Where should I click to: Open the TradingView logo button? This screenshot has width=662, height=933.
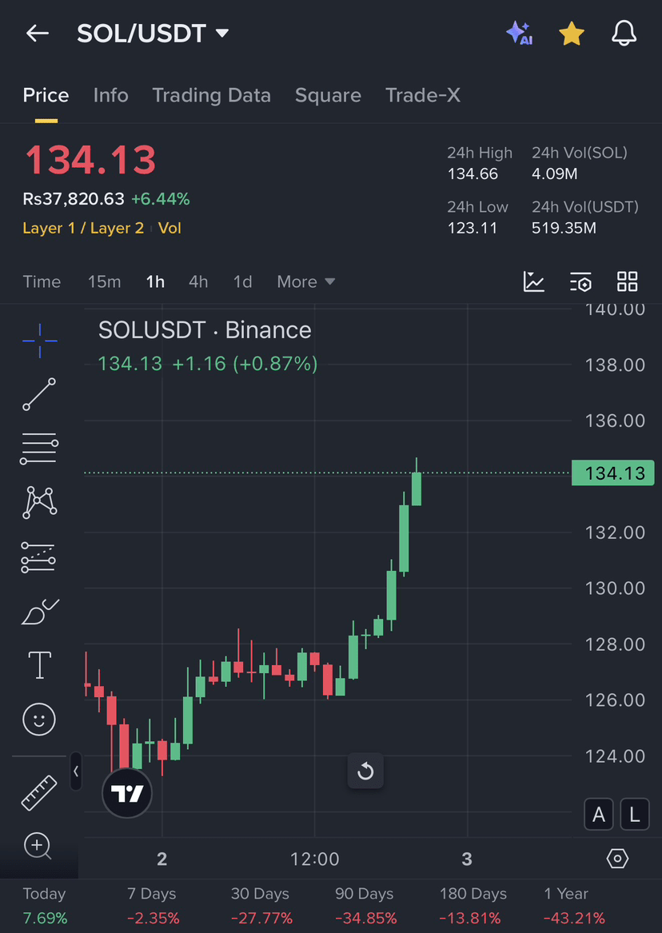click(x=127, y=793)
